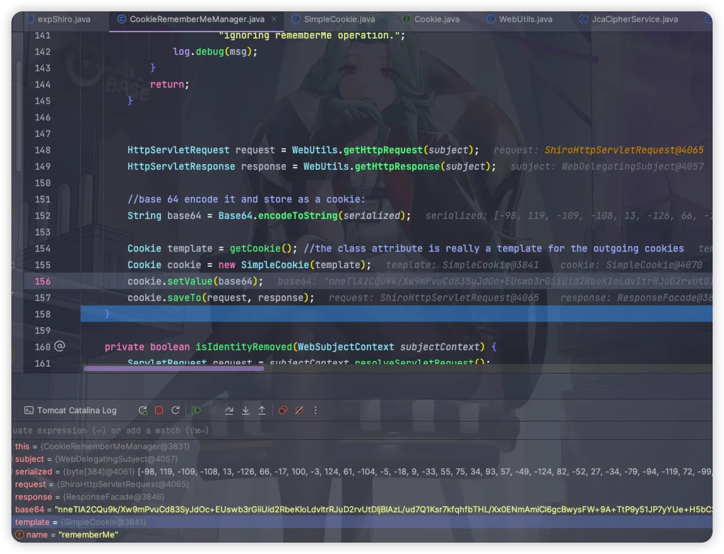Click the Step Over debugger icon
This screenshot has height=554, width=724.
[229, 410]
